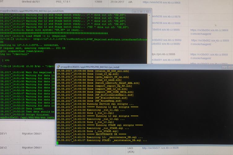Open the vnnrh038.sos.kb.cz:8868 link
This screenshot has height=155, width=233.
[161, 2]
